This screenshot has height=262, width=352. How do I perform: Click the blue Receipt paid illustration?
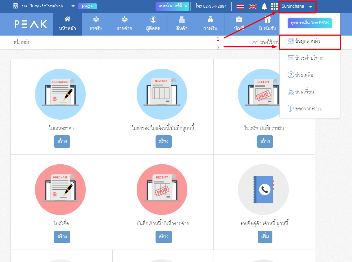coord(263,94)
